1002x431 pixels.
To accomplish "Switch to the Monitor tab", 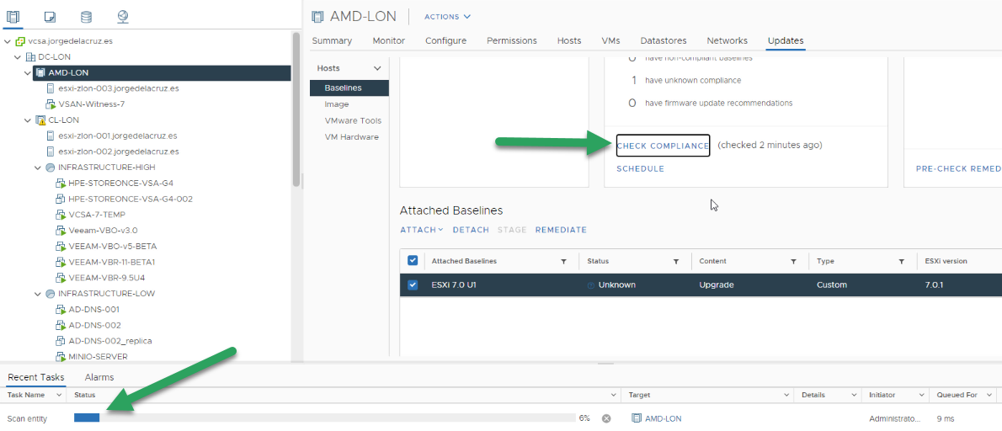I will (388, 41).
